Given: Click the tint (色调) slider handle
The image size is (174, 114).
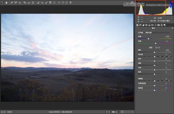Looking at the screenshot, I should (x=155, y=43).
